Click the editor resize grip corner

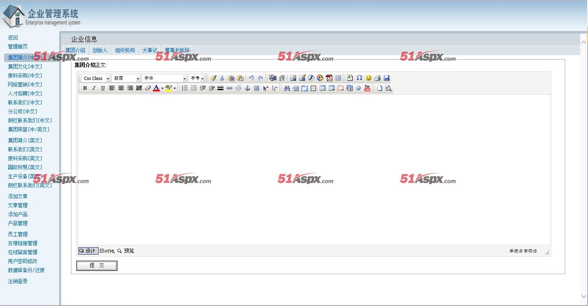pyautogui.click(x=547, y=253)
